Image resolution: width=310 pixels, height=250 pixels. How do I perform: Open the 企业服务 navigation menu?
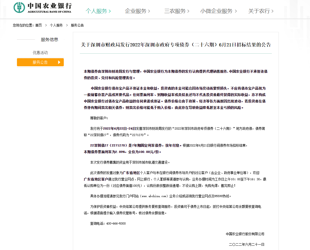(x=137, y=11)
